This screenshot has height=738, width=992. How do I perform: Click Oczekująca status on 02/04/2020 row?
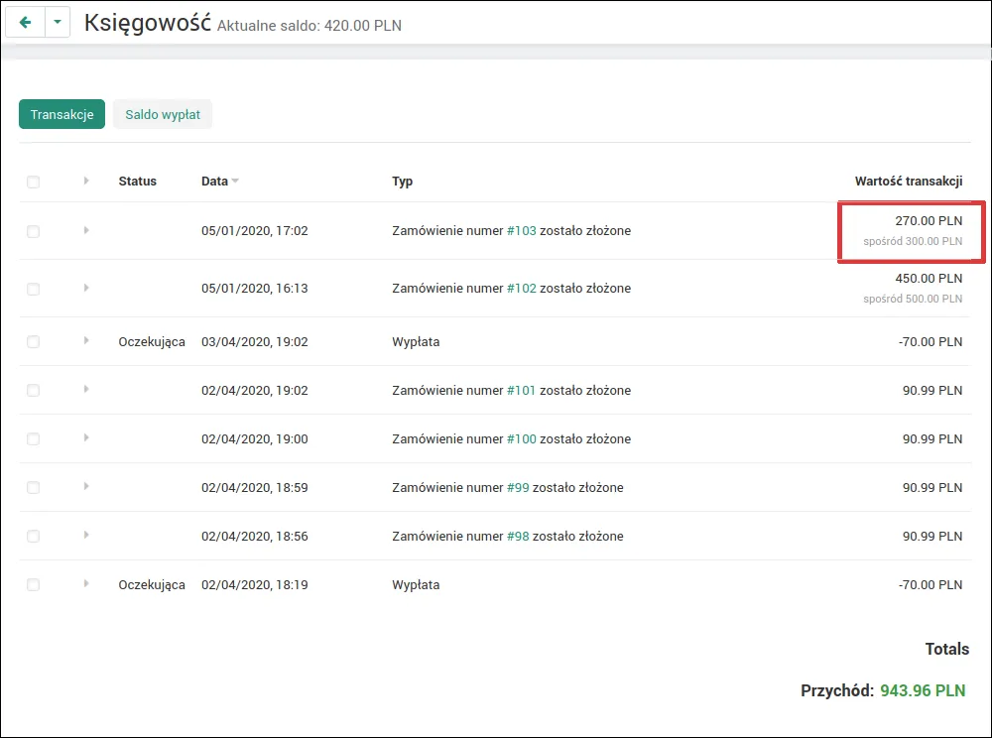point(152,585)
